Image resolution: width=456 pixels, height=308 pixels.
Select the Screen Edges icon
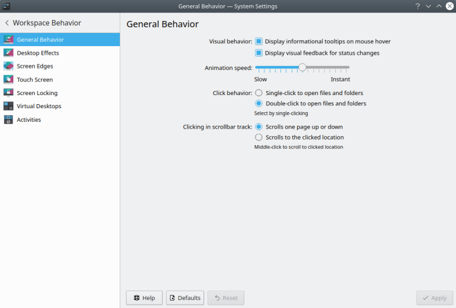[8, 66]
